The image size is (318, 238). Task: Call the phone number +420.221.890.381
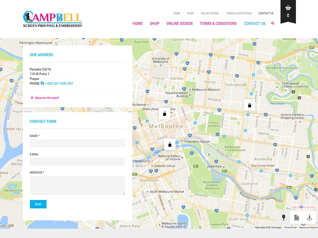[59, 83]
